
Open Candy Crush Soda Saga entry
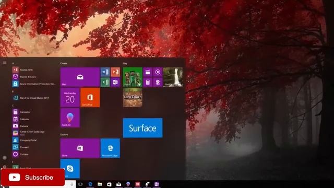click(34, 133)
